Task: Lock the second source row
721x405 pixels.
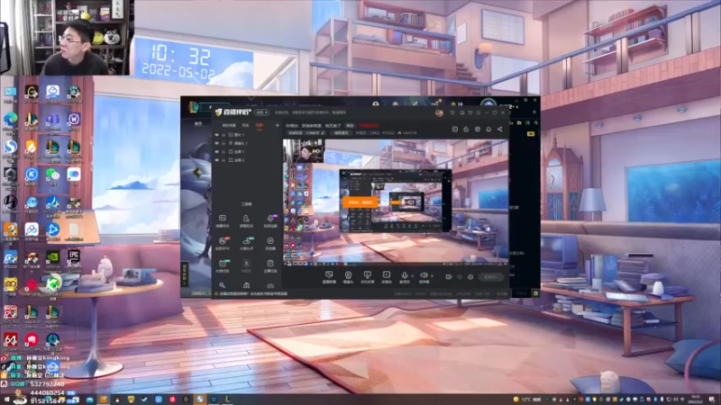Action: (224, 143)
